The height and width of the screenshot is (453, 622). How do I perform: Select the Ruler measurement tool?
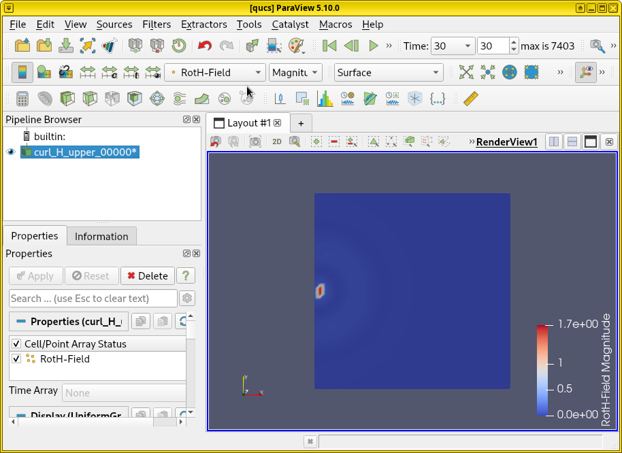tap(471, 99)
